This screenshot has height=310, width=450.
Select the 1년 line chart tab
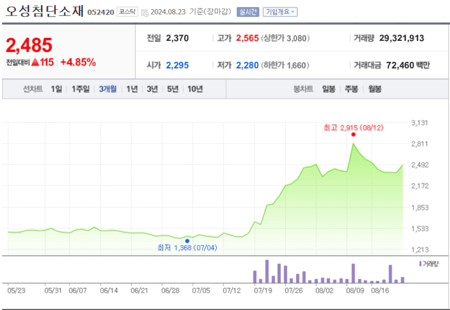click(132, 89)
